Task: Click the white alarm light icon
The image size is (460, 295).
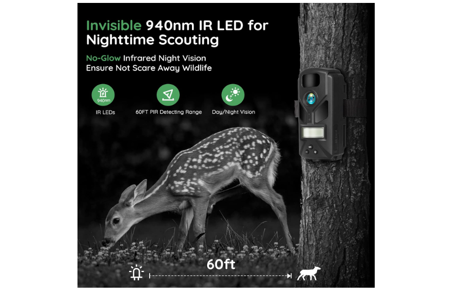Action: click(136, 273)
